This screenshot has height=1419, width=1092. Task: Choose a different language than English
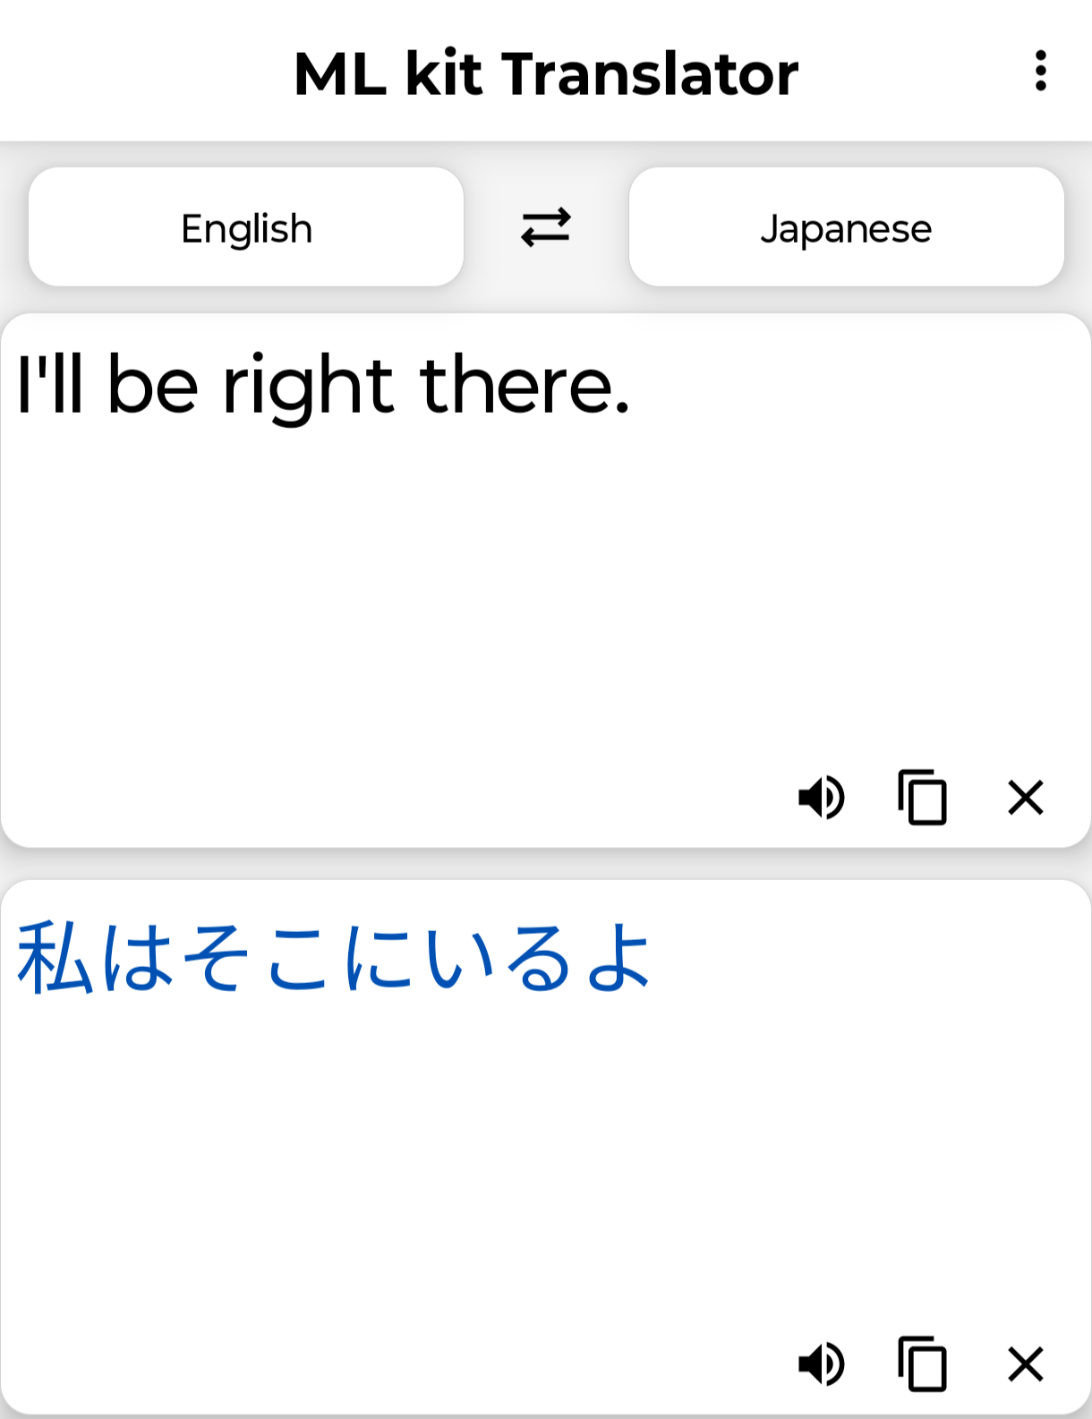coord(246,227)
